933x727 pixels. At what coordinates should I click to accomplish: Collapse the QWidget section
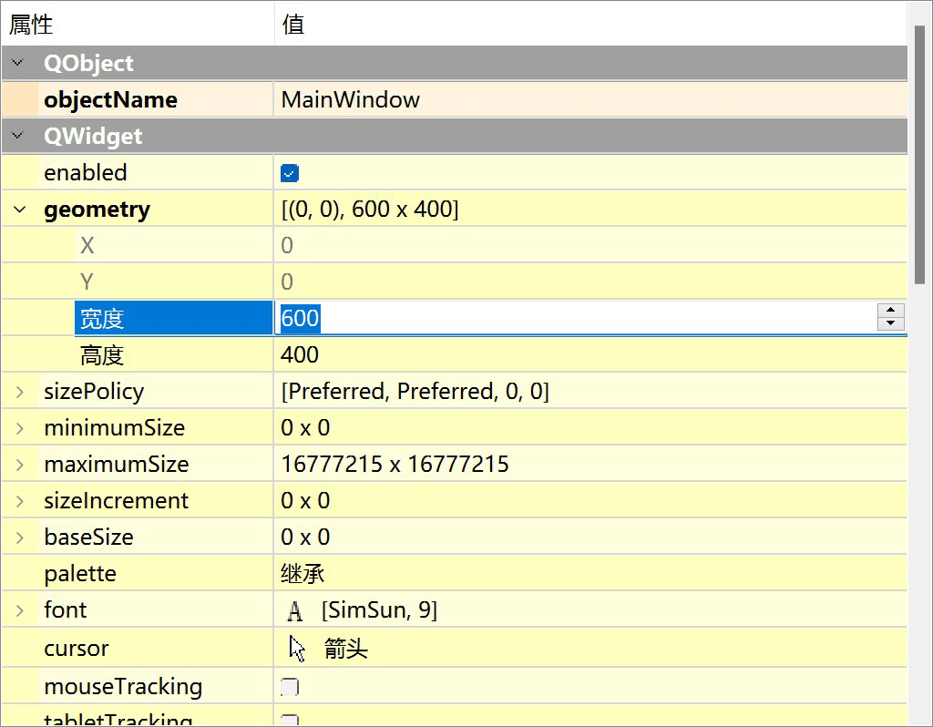(16, 136)
